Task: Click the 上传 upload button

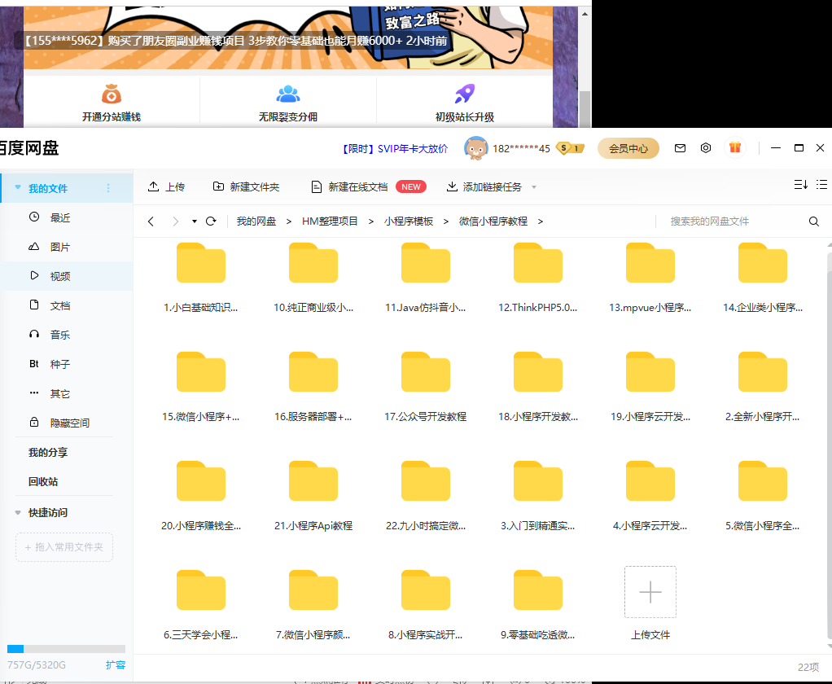Action: click(166, 186)
